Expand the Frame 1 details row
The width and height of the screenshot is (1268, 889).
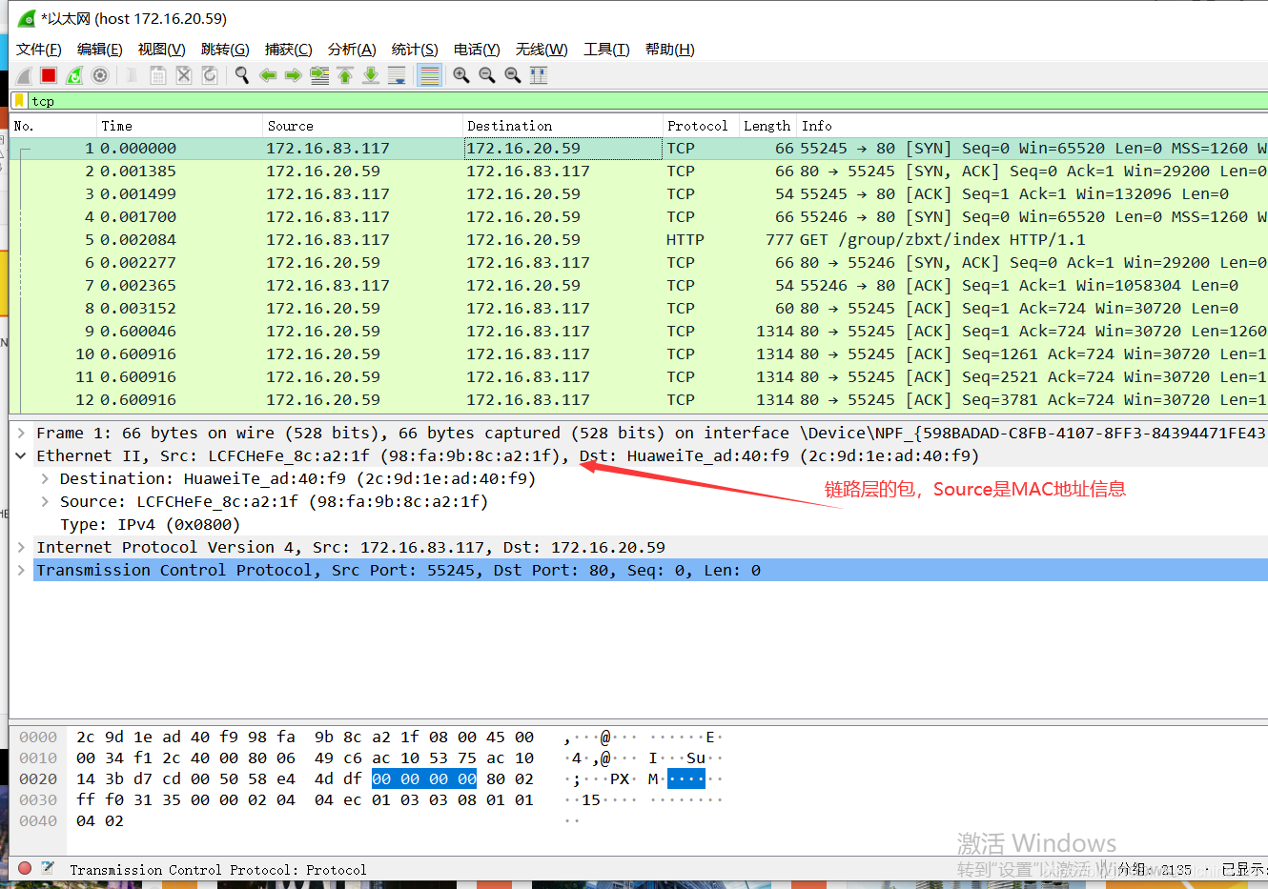click(x=21, y=433)
